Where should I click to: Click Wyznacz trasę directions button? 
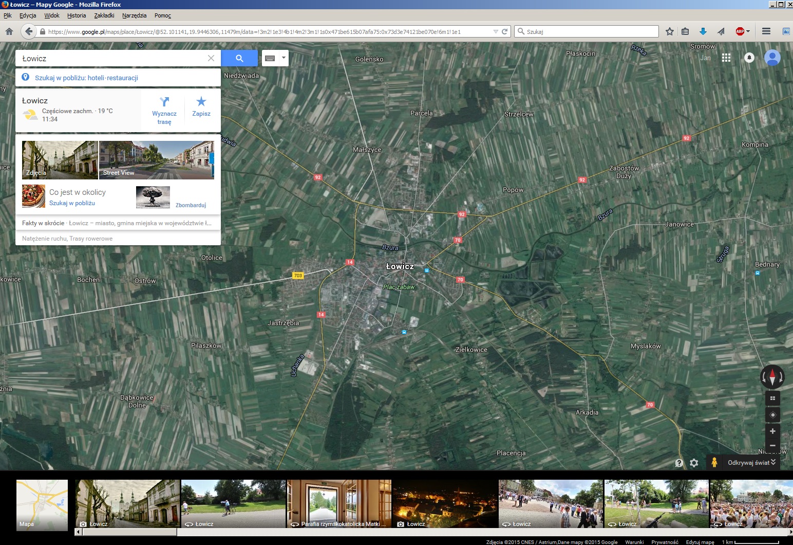[x=164, y=110]
